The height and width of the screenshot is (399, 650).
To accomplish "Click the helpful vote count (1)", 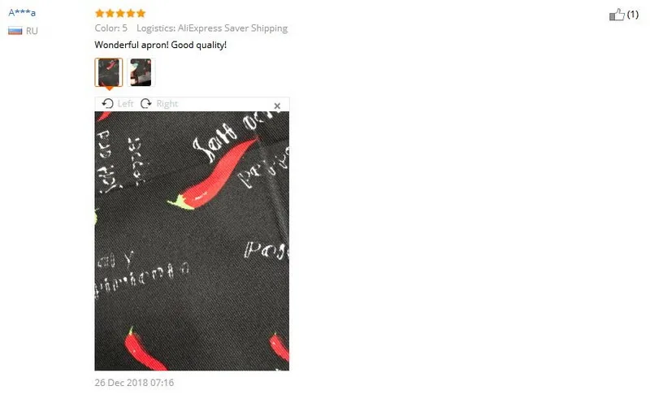I will [633, 15].
